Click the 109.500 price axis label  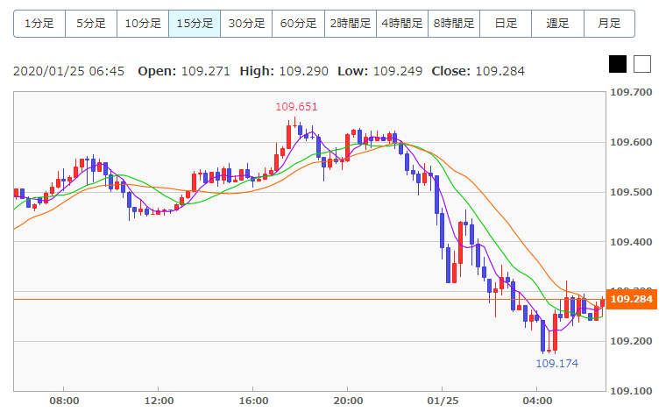631,192
